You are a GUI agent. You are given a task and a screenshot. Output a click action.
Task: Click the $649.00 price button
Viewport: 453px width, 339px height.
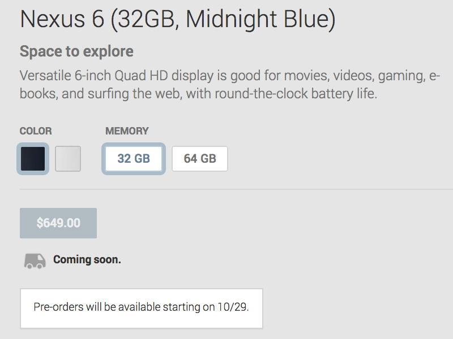coord(58,223)
